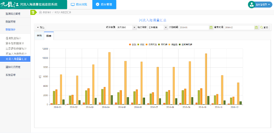274x133 pixels.
Task: Click the home icon in the breadcrumb
Action: coord(40,12)
